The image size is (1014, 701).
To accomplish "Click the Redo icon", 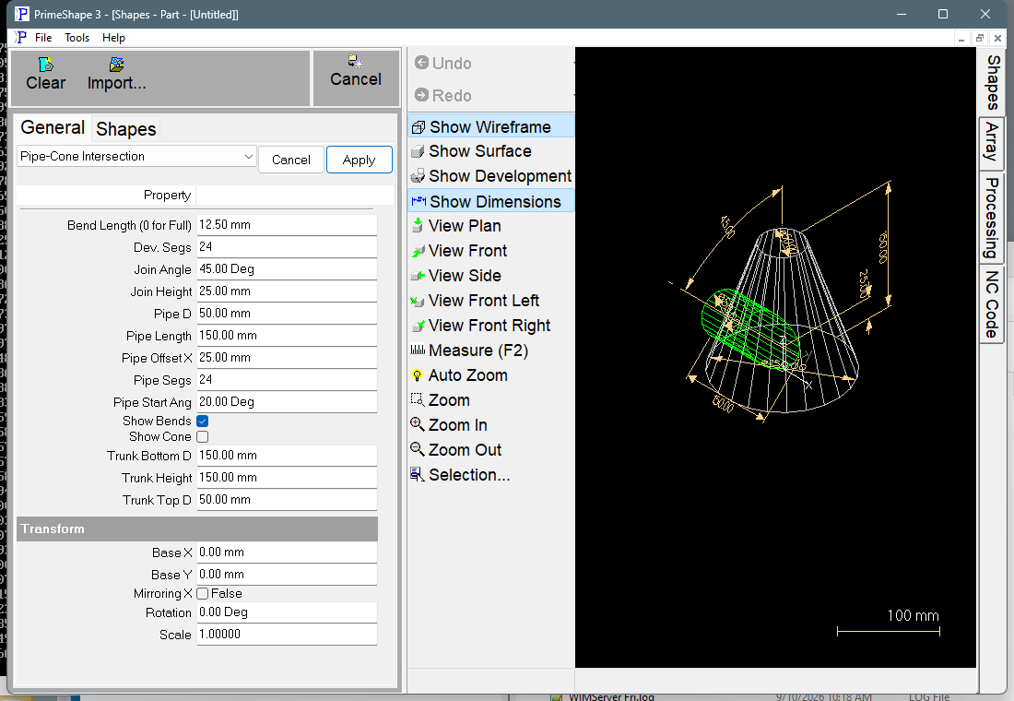I will [x=421, y=95].
